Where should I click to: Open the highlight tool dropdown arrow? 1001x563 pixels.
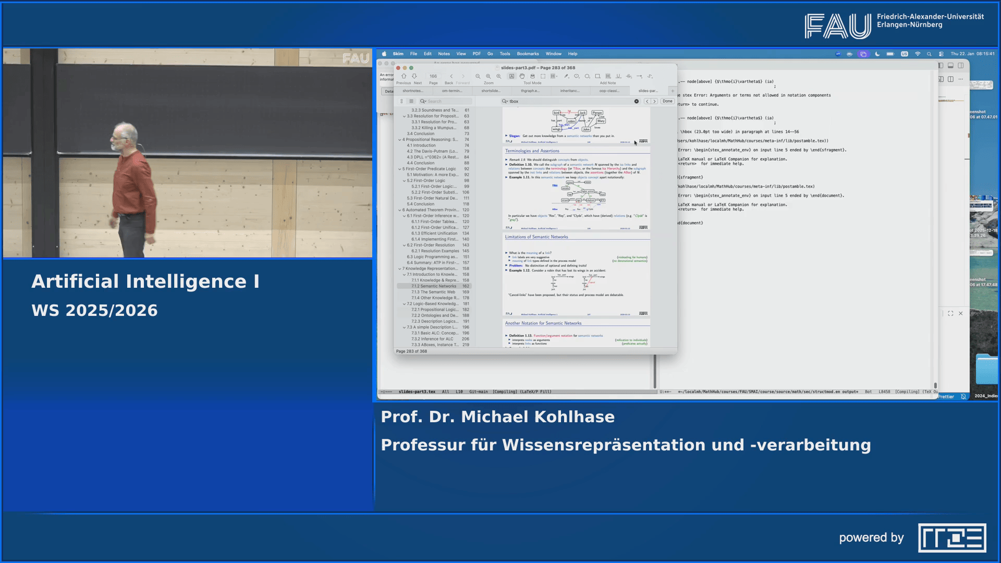click(557, 76)
